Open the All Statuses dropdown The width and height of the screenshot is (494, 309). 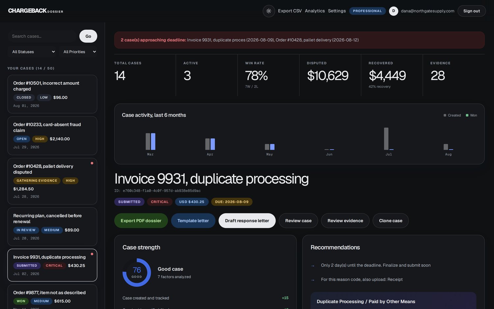pyautogui.click(x=33, y=52)
